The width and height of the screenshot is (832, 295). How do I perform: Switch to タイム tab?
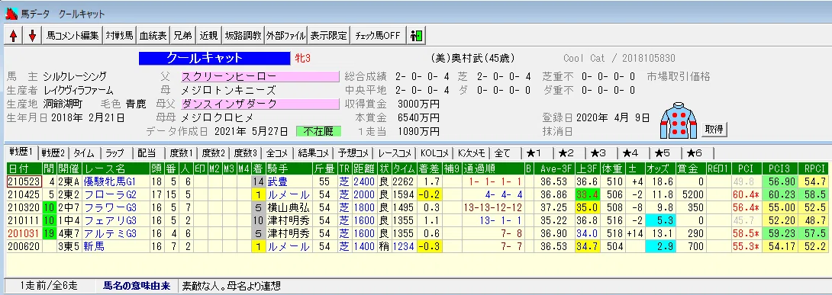pyautogui.click(x=84, y=153)
